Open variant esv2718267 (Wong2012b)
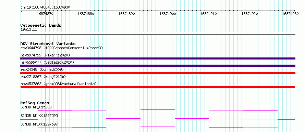The image size is (305, 132). pyautogui.click(x=43, y=77)
